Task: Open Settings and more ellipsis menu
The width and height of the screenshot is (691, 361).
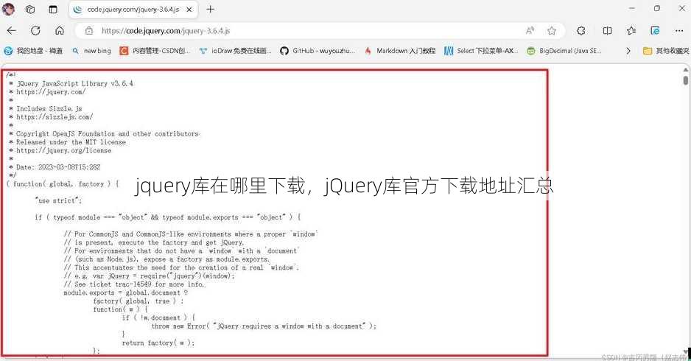Action: tap(679, 30)
